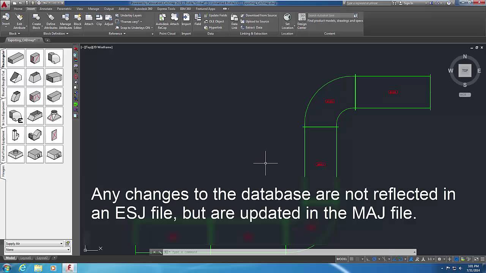Click the MODEL button on status bar

pos(343,259)
